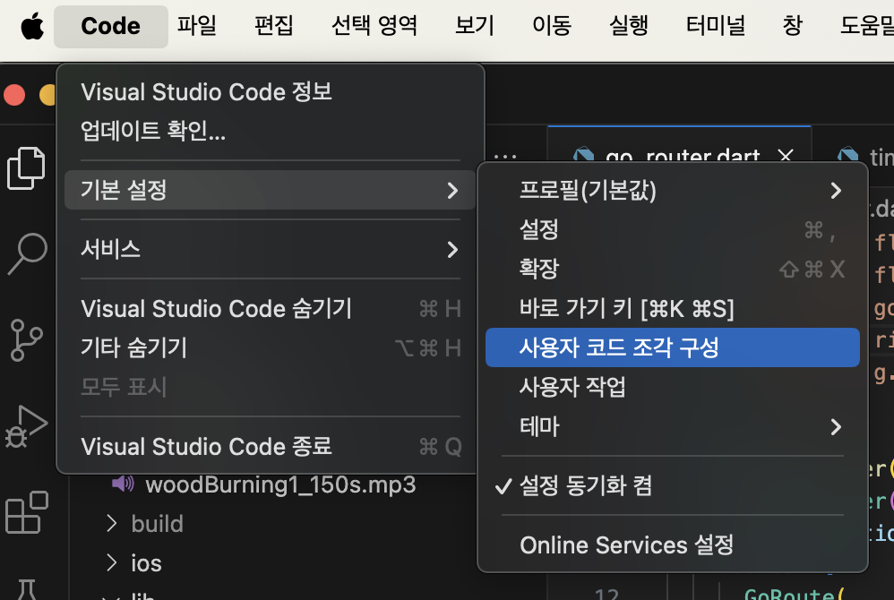
Task: Open the 보기 menu
Action: [475, 26]
